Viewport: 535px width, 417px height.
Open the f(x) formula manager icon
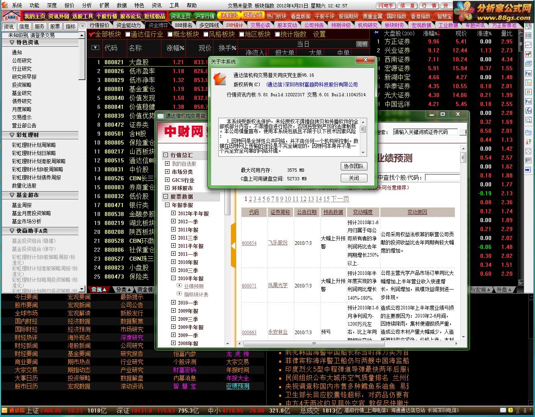[x=528, y=110]
